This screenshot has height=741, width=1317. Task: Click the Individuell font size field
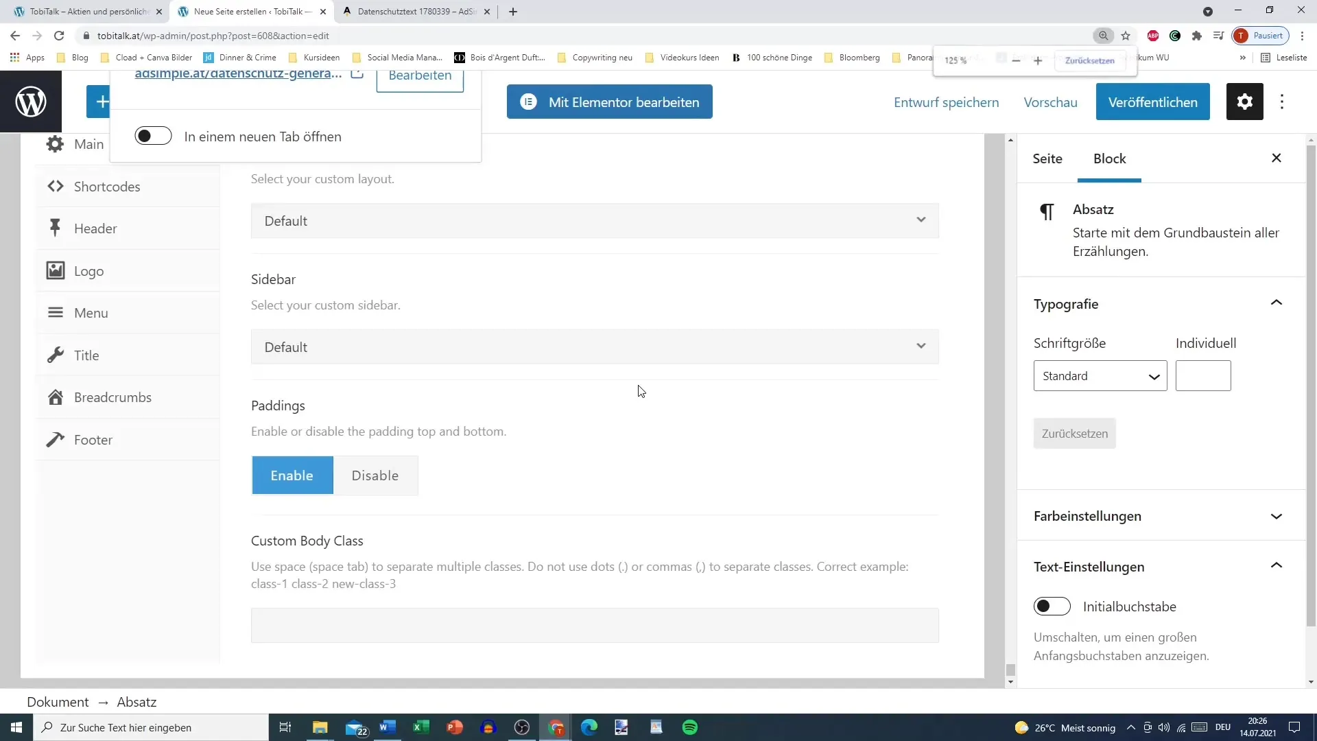[x=1203, y=376]
